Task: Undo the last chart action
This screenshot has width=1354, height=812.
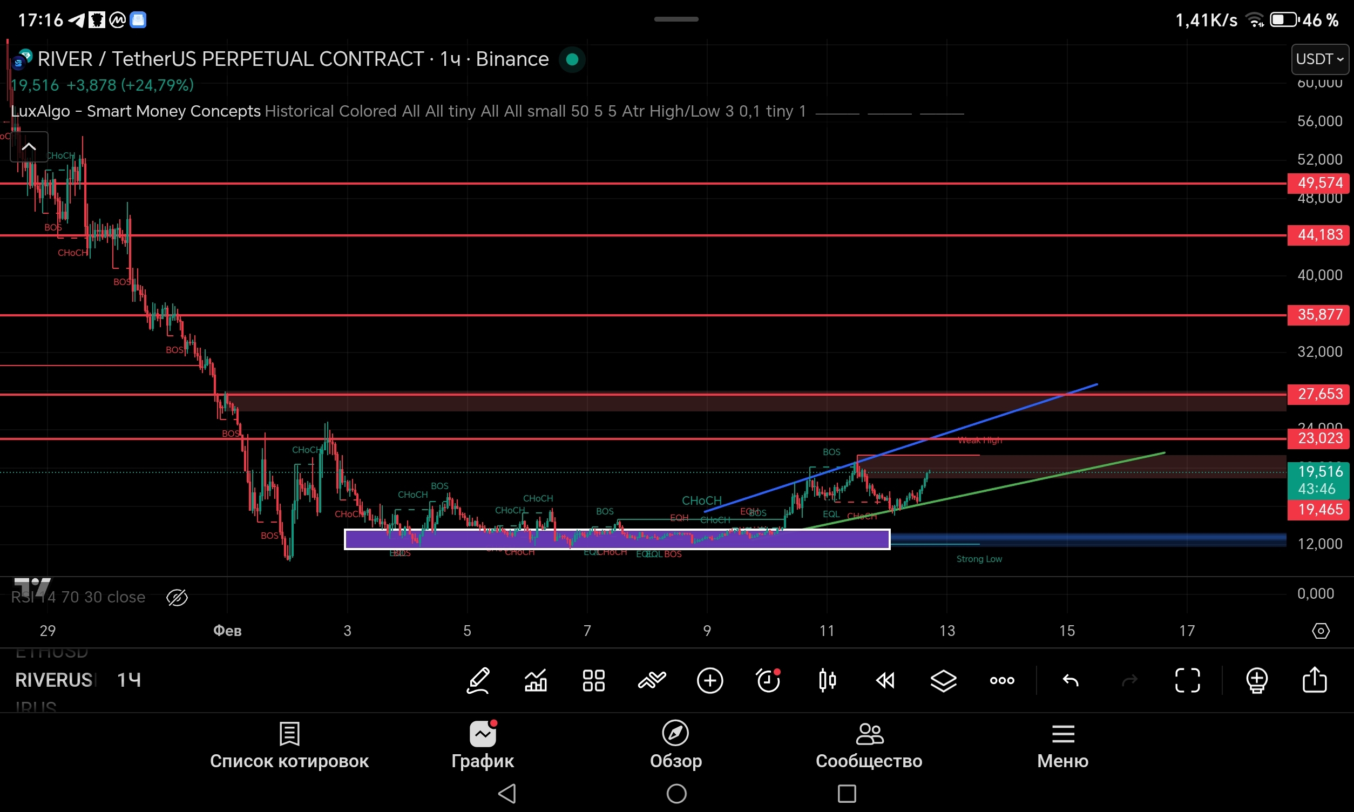Action: 1071,681
